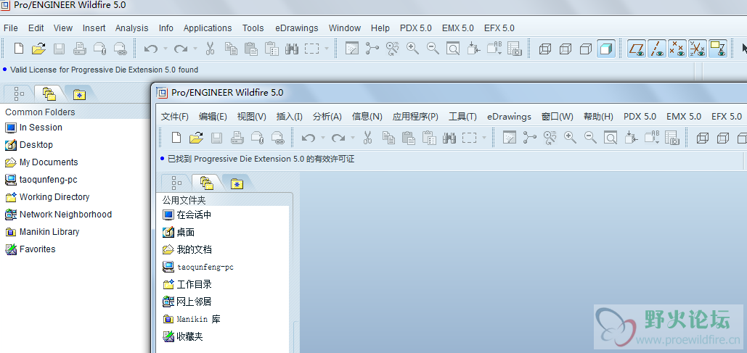Image resolution: width=747 pixels, height=353 pixels.
Task: Enable wireframe display in English window
Action: click(x=545, y=49)
